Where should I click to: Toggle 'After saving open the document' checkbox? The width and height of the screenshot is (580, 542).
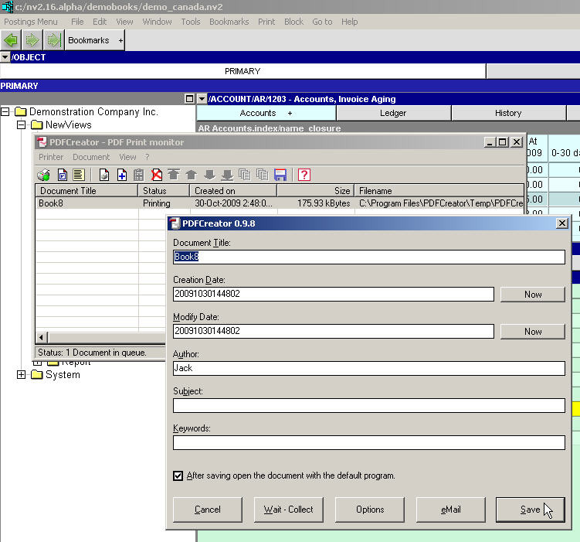click(x=178, y=476)
